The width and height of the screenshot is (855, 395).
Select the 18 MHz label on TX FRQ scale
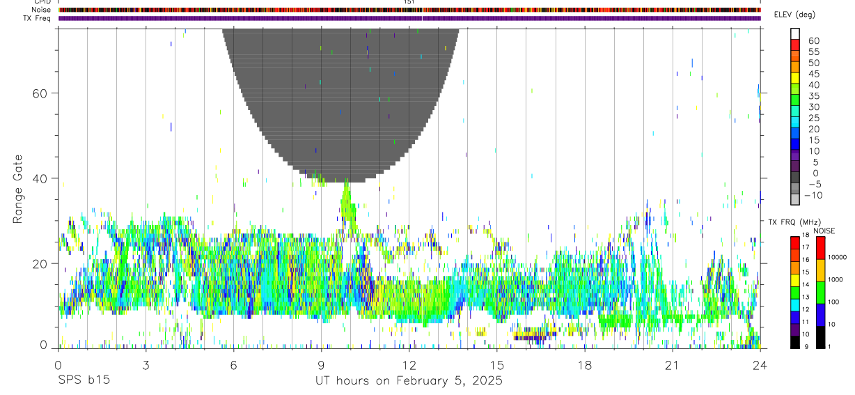[x=804, y=235]
